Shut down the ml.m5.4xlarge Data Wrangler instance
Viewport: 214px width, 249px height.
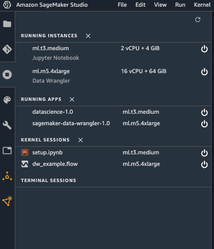pos(204,72)
